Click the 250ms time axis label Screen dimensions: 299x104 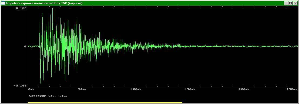tap(292, 89)
